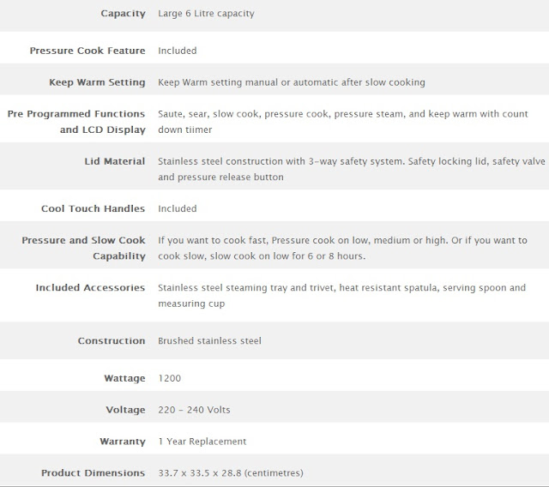Click the Brushed stainless steel value

click(209, 340)
